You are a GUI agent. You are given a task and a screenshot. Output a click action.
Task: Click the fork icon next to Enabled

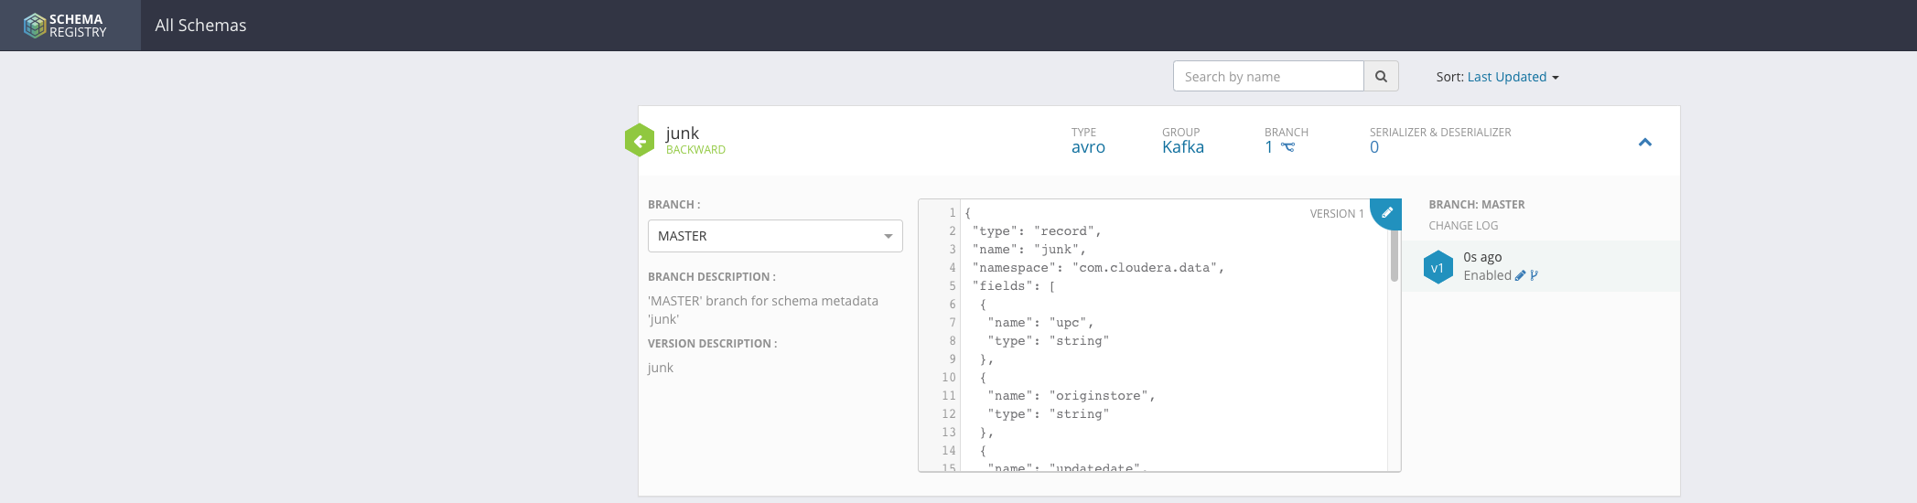1534,275
